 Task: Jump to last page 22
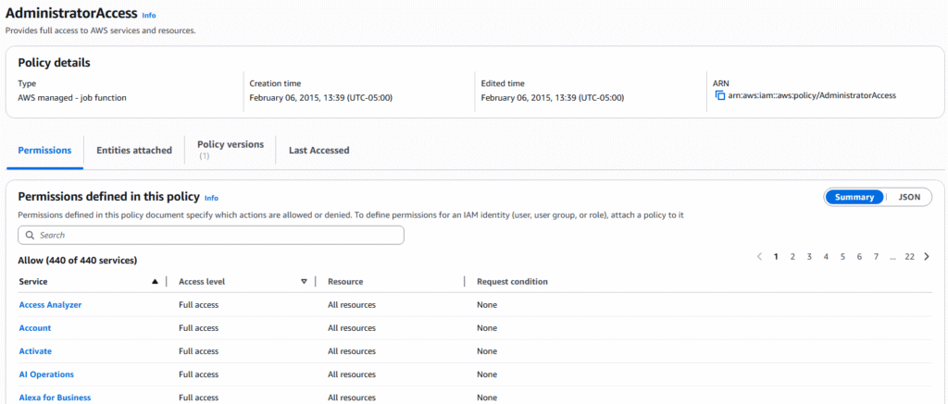click(909, 257)
